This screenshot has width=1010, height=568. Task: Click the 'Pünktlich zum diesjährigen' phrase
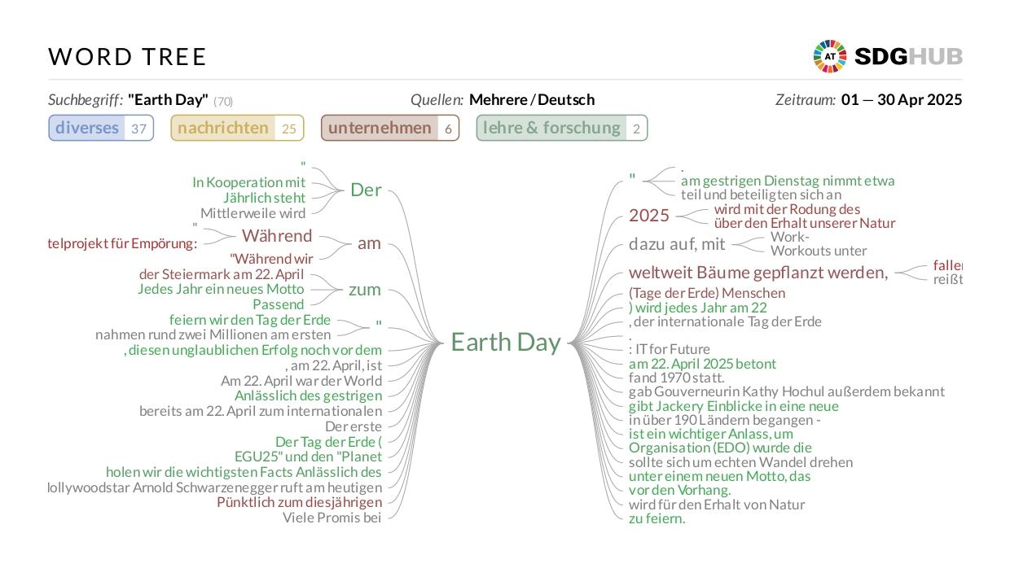(x=299, y=502)
